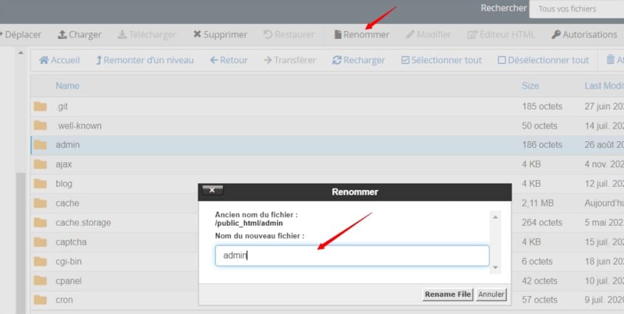This screenshot has height=314, width=624.
Task: Click Sélectionner tout checkbox link
Action: point(441,60)
